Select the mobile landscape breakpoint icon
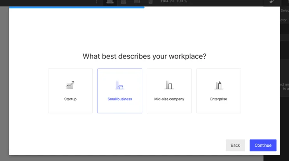The width and height of the screenshot is (289, 161). tap(137, 2)
